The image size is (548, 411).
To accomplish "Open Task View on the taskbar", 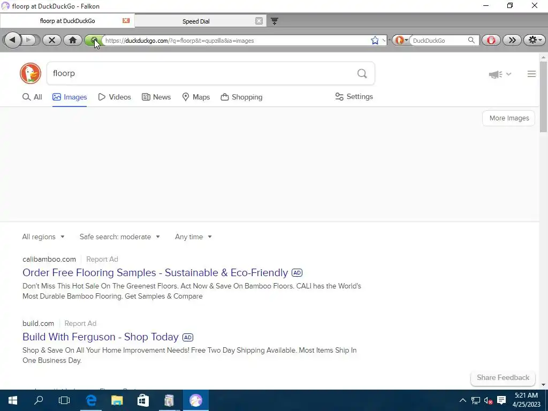I will 64,400.
